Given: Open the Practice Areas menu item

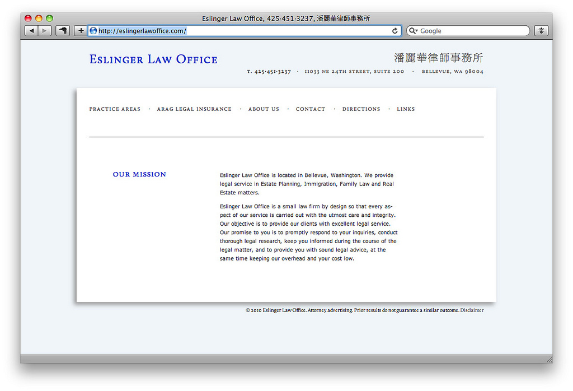Looking at the screenshot, I should (115, 109).
